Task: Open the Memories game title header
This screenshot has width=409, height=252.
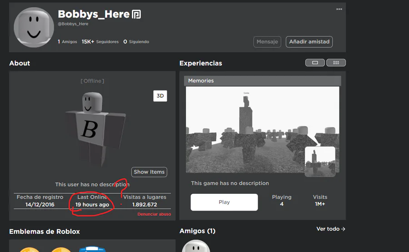Action: (x=262, y=81)
